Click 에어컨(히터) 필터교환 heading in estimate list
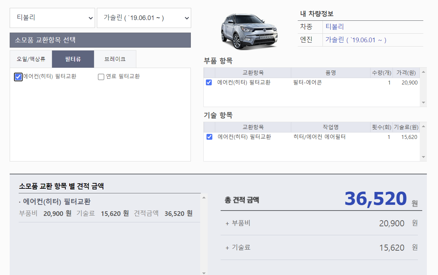The height and width of the screenshot is (275, 438). 57,202
